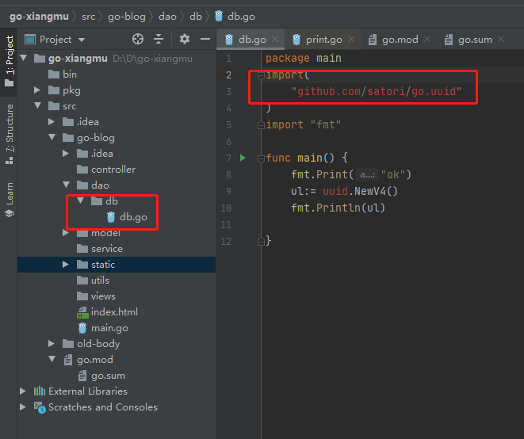Click go-blog in the breadcrumb
This screenshot has height=439, width=524.
tap(127, 17)
